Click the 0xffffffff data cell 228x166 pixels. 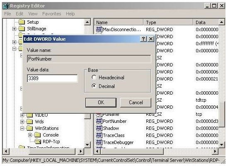tap(207, 44)
